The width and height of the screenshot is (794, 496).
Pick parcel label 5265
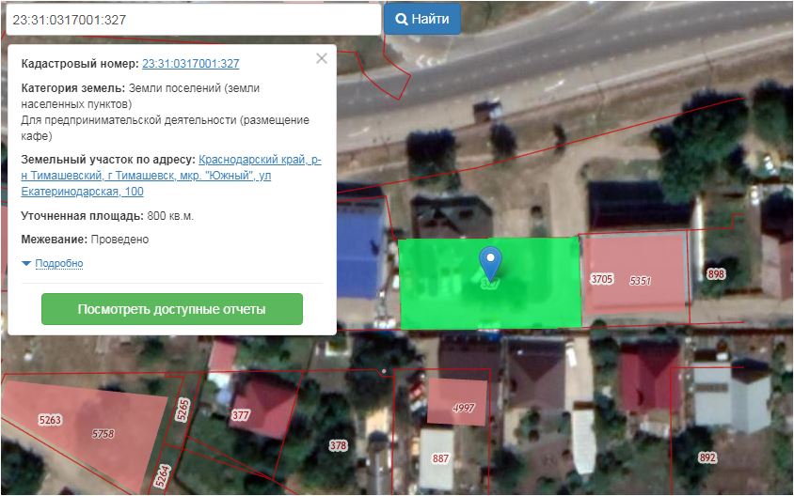click(x=183, y=410)
